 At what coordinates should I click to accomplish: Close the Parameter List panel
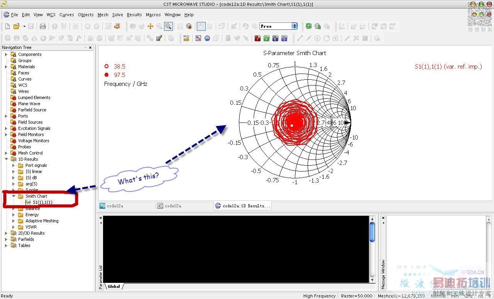(101, 218)
